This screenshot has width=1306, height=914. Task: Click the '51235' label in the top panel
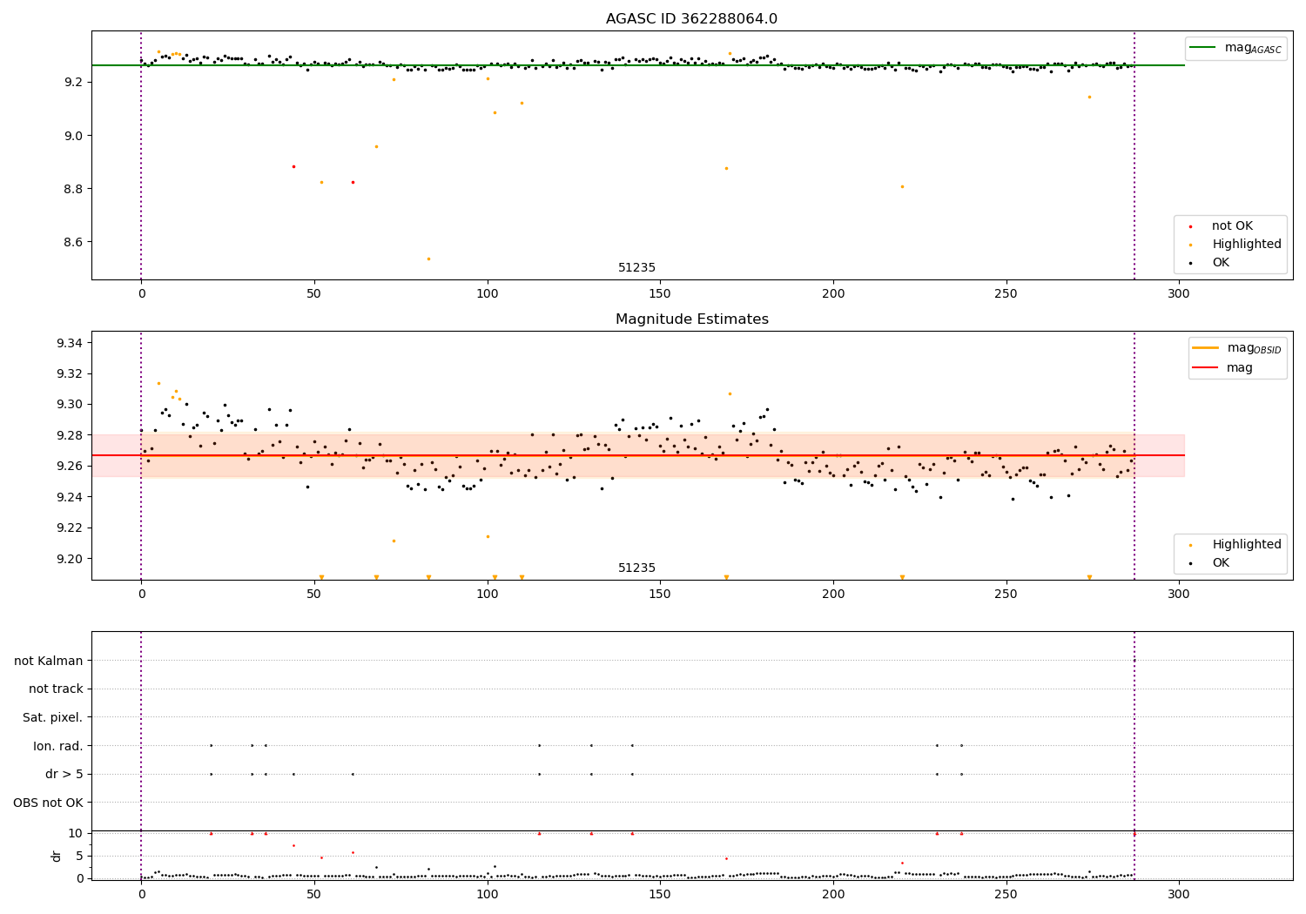click(x=636, y=268)
